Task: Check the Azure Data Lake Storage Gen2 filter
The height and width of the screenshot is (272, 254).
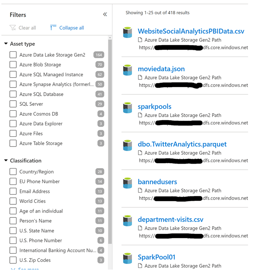Action: [13, 55]
